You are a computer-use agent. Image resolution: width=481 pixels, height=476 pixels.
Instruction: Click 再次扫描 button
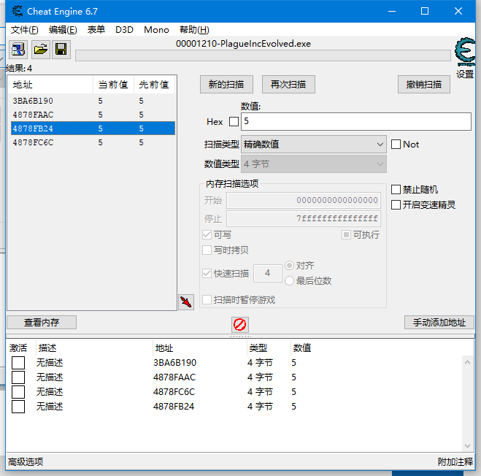tap(288, 85)
